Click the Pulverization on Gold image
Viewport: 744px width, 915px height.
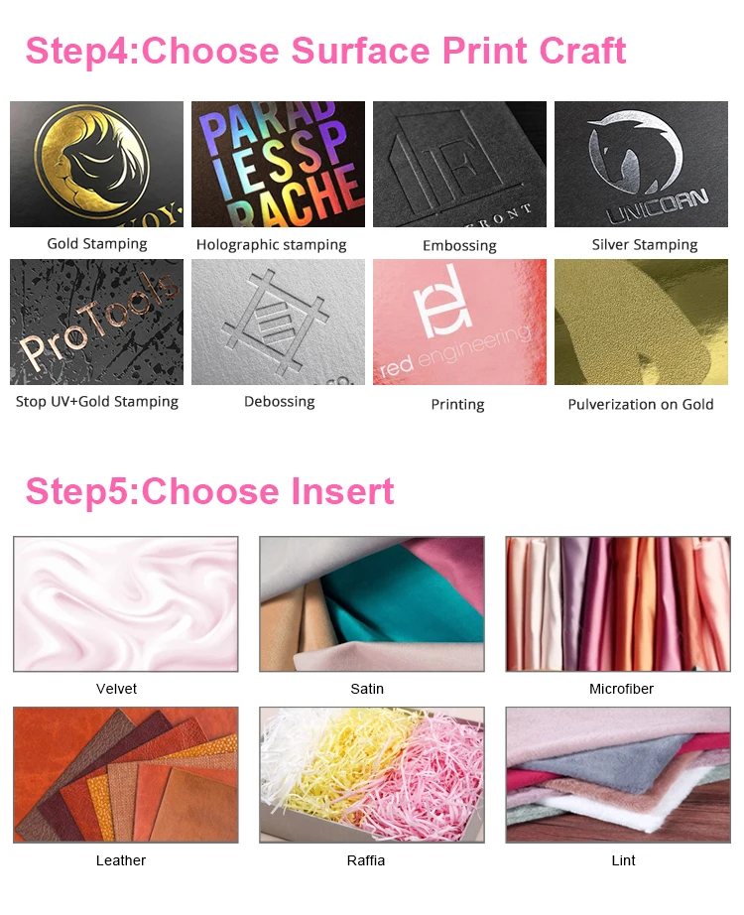pos(641,322)
